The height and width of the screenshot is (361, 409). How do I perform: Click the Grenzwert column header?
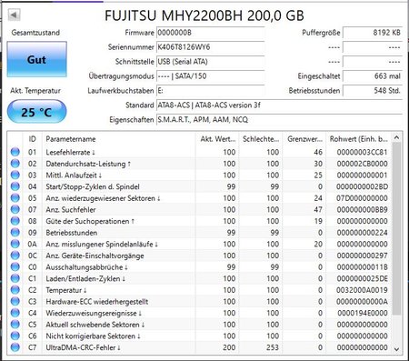[304, 139]
